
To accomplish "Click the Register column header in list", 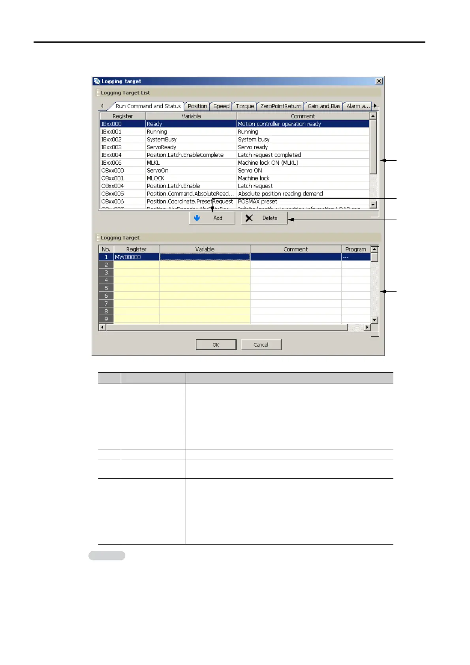I will click(123, 116).
